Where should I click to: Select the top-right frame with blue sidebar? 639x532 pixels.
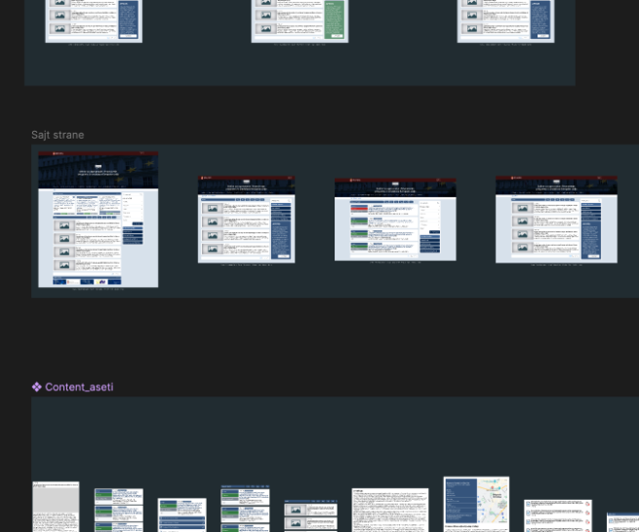pyautogui.click(x=505, y=20)
